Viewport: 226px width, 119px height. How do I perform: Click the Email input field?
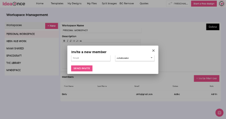click(x=91, y=58)
